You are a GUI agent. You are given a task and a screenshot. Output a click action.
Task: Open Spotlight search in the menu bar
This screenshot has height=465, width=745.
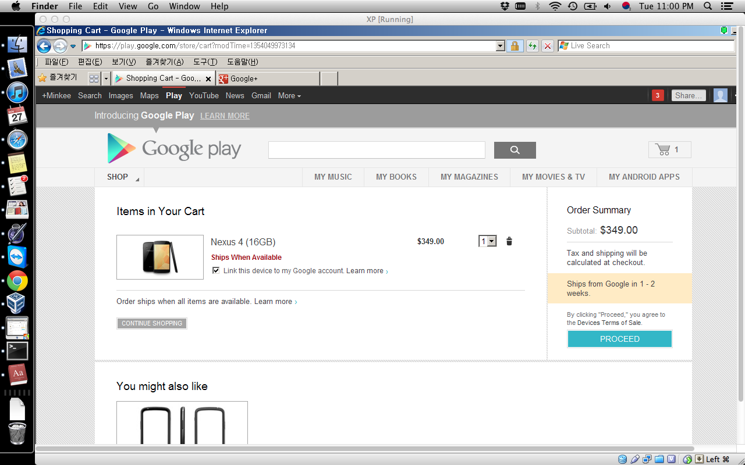pos(708,6)
